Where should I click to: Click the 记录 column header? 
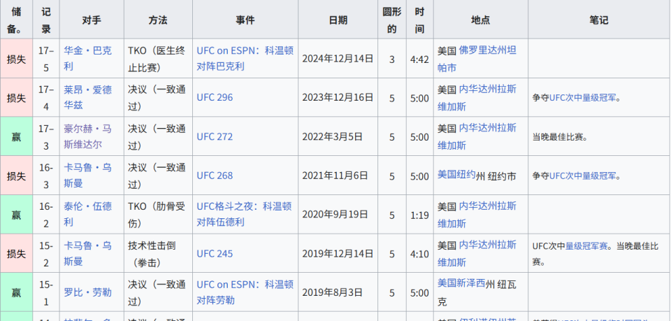pyautogui.click(x=46, y=20)
